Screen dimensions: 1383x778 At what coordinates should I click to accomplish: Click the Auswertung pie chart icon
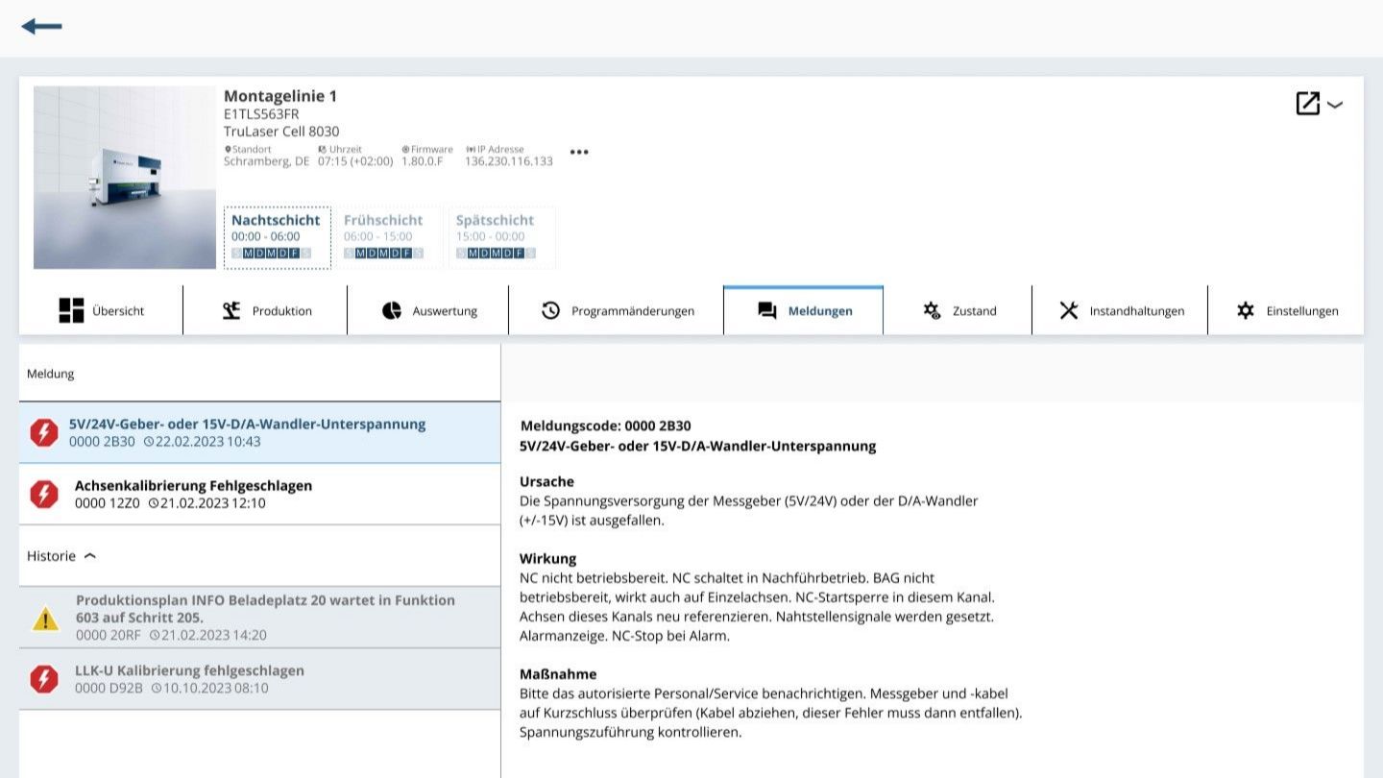coord(392,310)
